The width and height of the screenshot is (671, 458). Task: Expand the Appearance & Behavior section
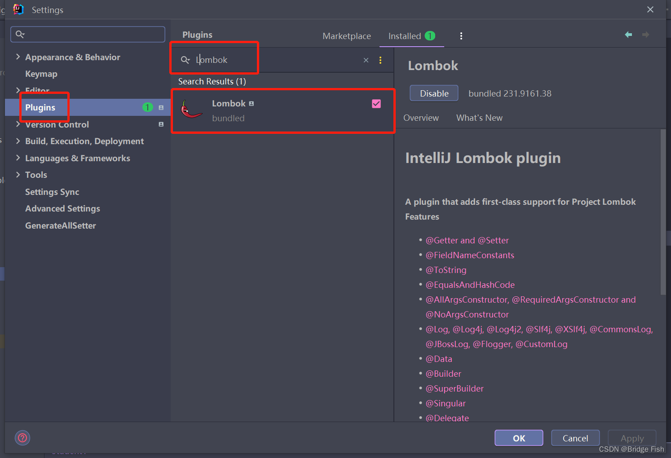18,57
